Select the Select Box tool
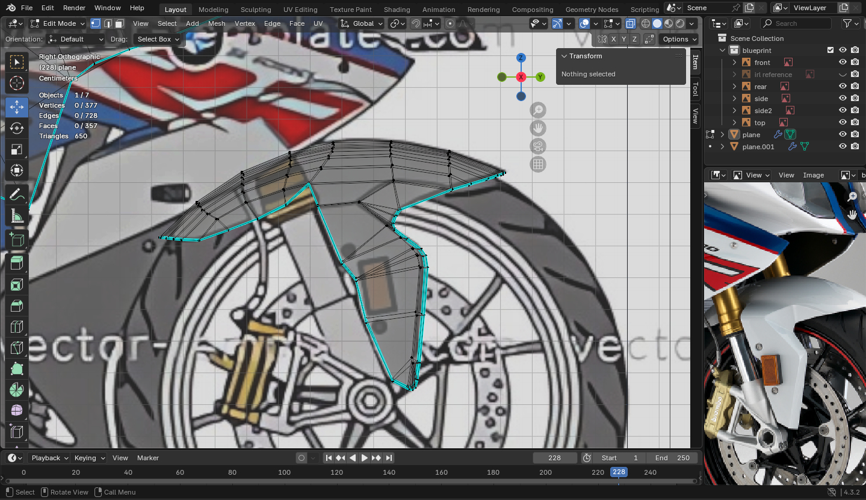Image resolution: width=866 pixels, height=500 pixels. 17,63
